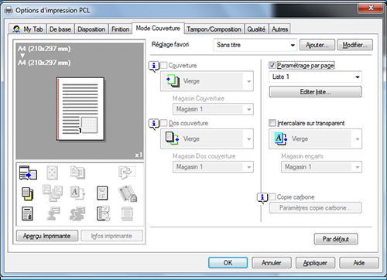387x280 pixels.
Task: Click the info bubble beside Dos couverture
Action: [154, 125]
